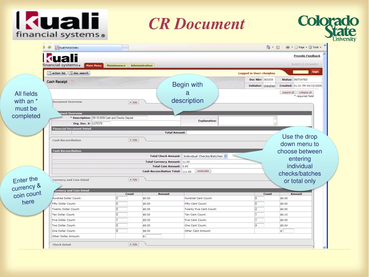Viewport: 369px width, 277px height.
Task: Click the expand all button
Action: (x=288, y=92)
